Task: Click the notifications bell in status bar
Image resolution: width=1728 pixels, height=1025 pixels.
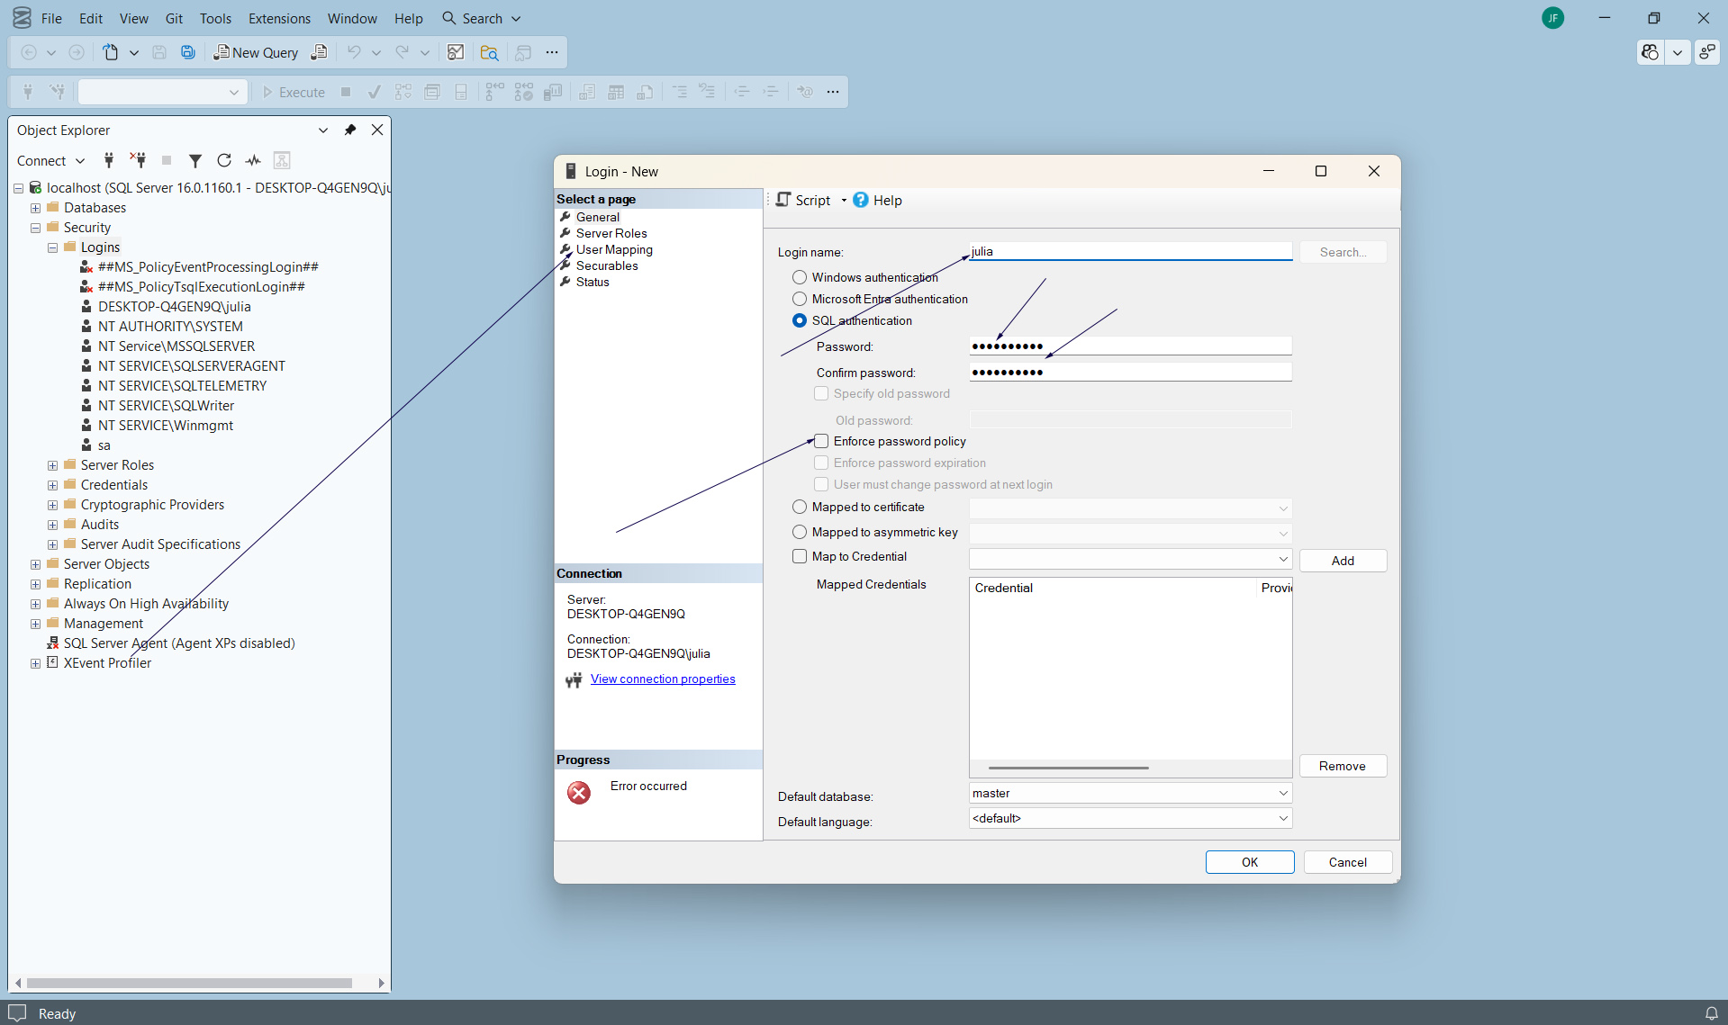Action: [1711, 1013]
